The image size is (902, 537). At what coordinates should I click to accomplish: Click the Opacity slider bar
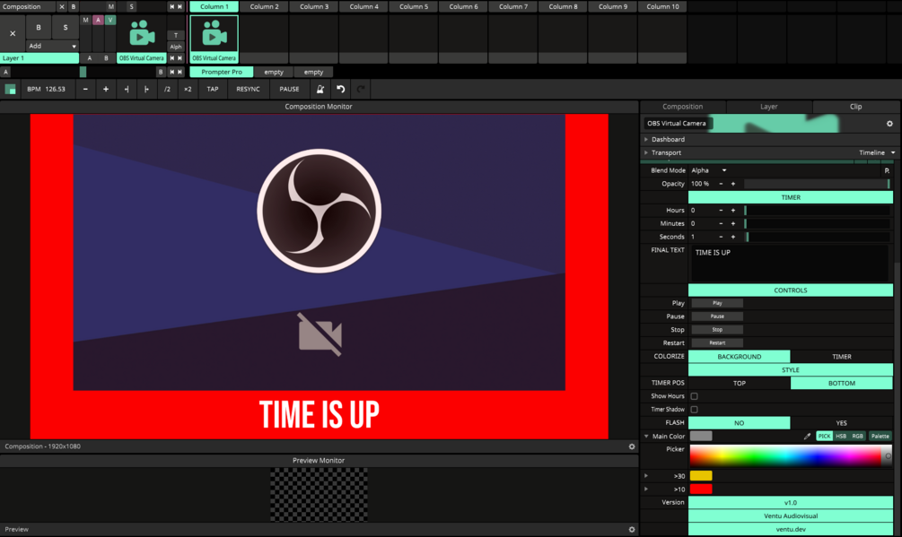tap(817, 184)
